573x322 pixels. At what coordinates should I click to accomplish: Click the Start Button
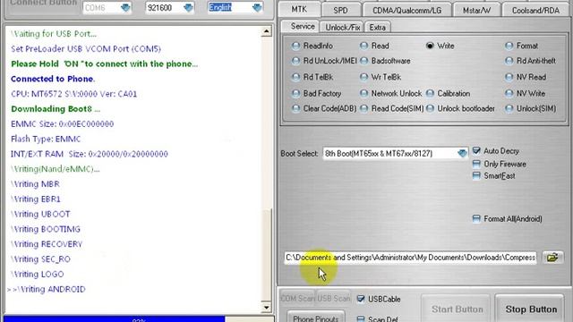[x=457, y=309]
